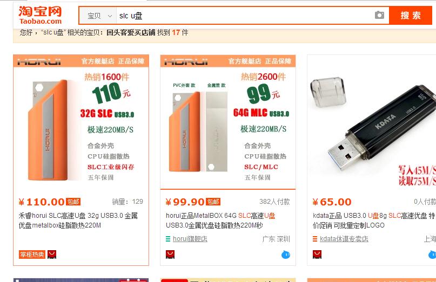Click the red shield icon under kdata listing
Viewport: 436px width, 282px height.
click(317, 255)
